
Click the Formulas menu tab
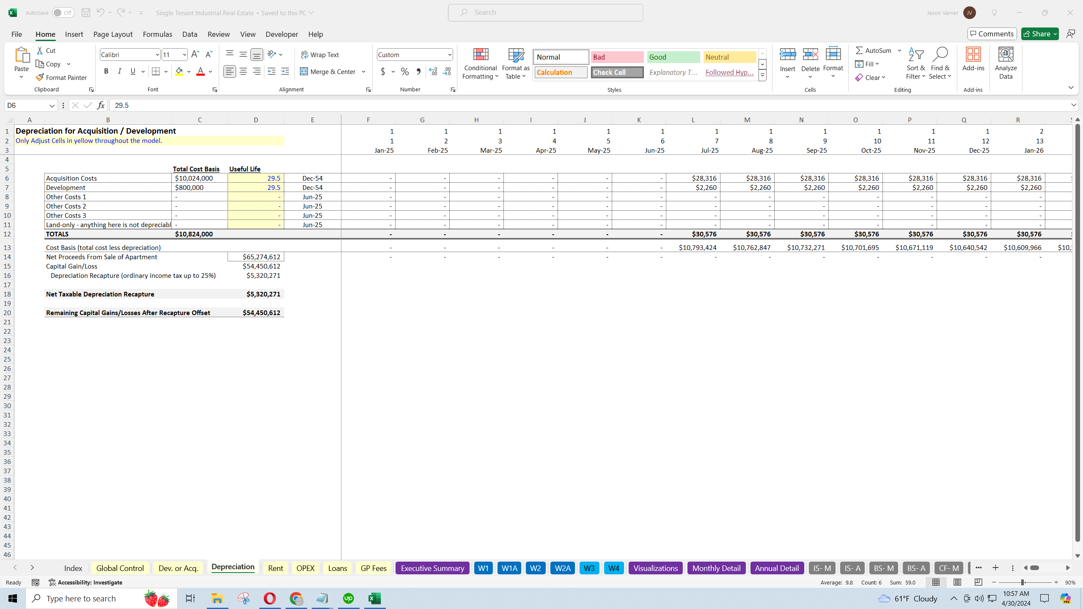point(157,34)
